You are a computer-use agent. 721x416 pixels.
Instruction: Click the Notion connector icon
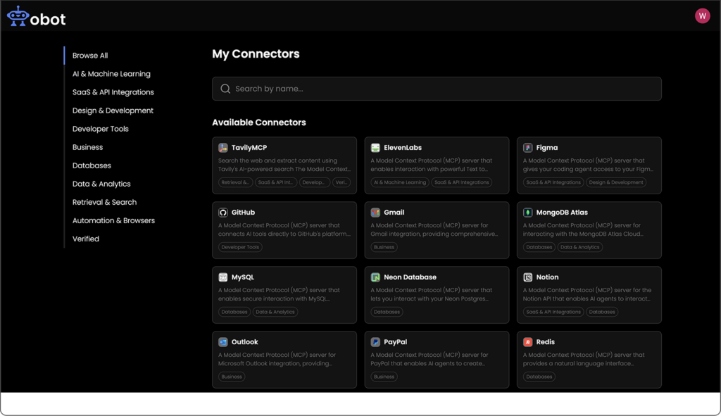pyautogui.click(x=528, y=277)
